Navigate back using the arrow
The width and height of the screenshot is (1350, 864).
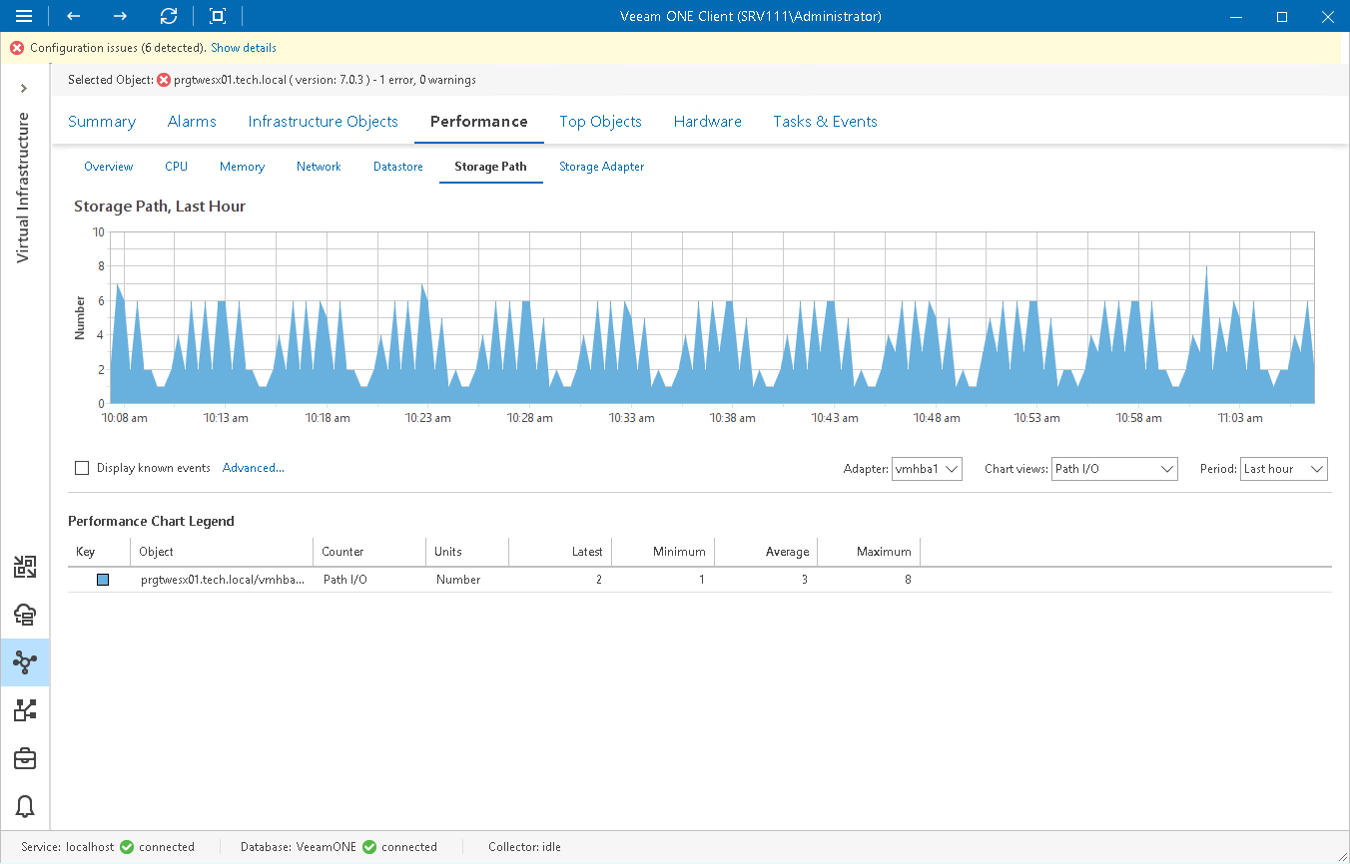tap(72, 16)
